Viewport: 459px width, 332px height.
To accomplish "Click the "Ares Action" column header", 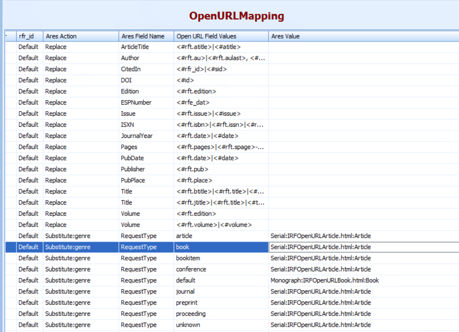I will pos(59,36).
